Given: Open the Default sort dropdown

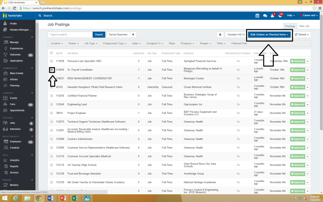Looking at the screenshot, I should coord(302,35).
